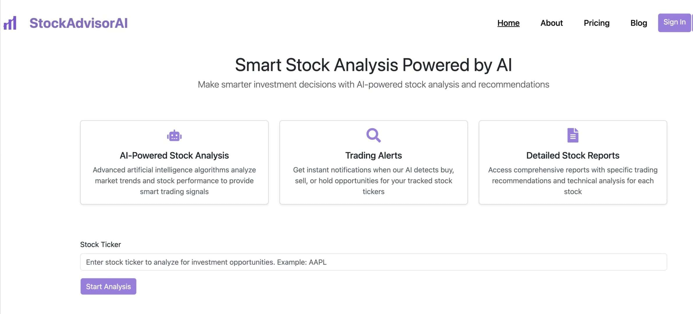Go to the Home nav link
693x314 pixels.
[508, 23]
